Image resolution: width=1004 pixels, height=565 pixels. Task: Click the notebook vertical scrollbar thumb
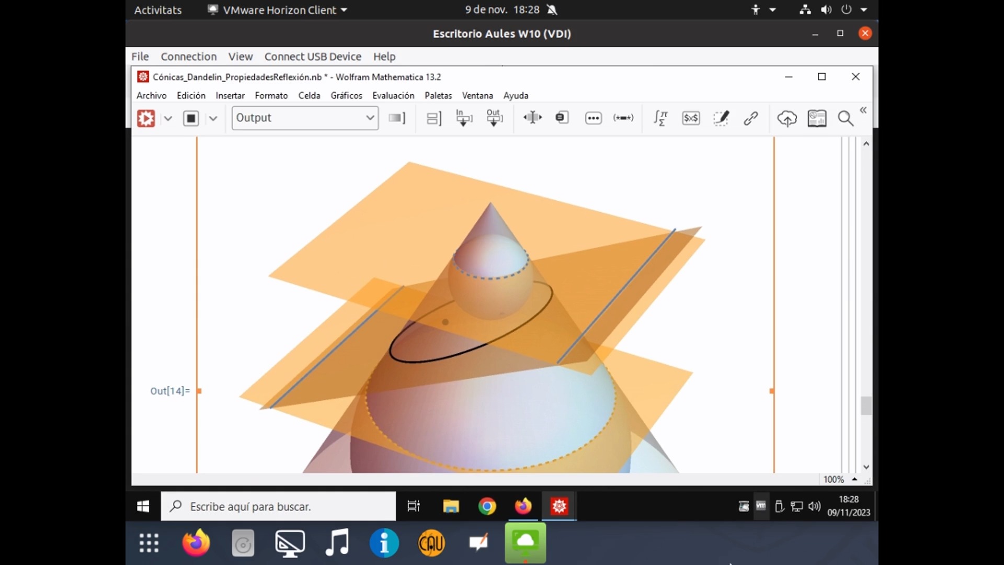(x=866, y=405)
